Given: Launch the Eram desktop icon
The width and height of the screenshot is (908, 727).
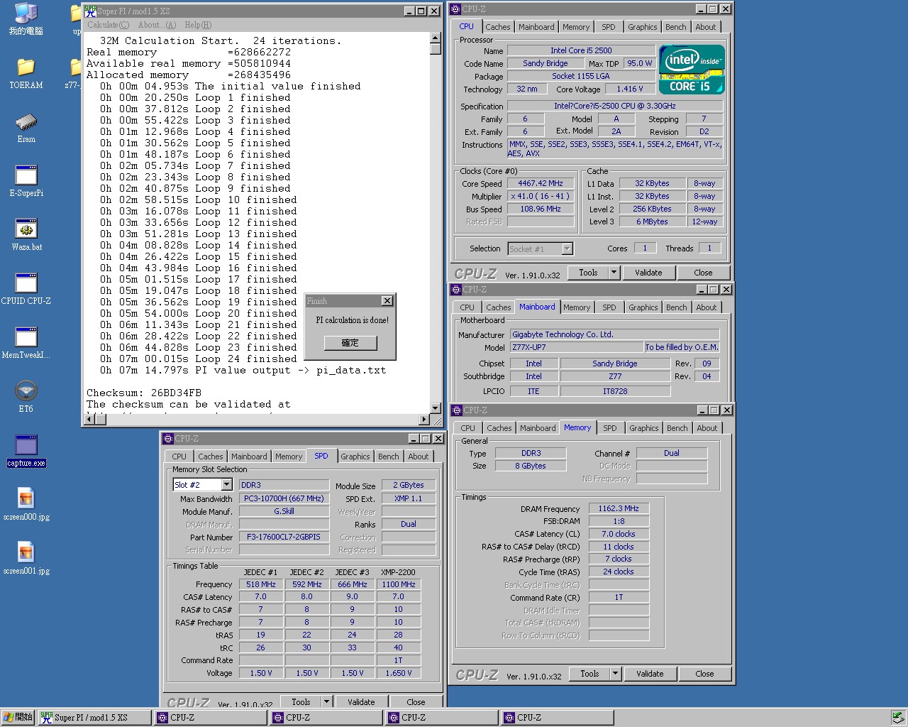Looking at the screenshot, I should pyautogui.click(x=26, y=128).
